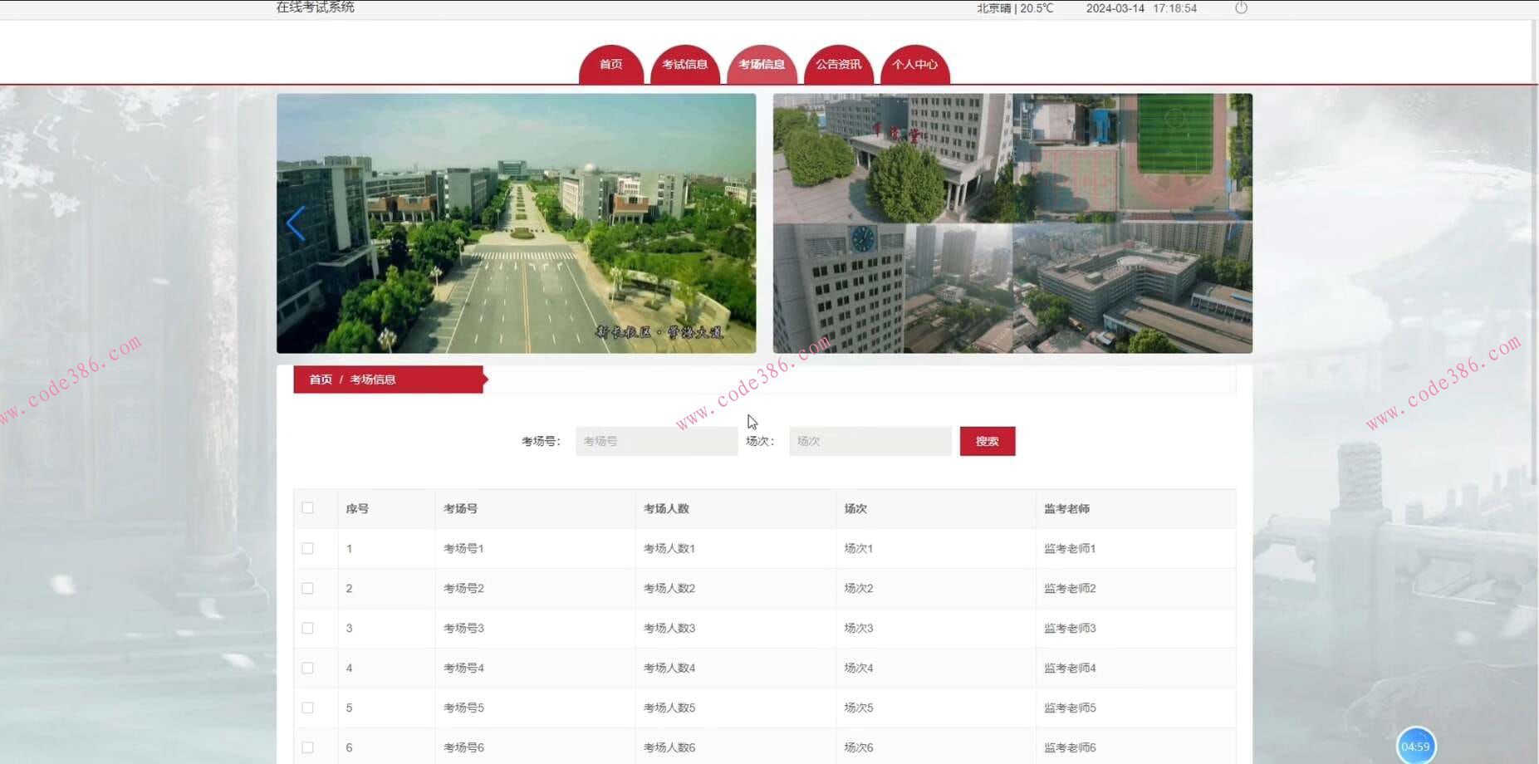Click the 首页 breadcrumb link

[x=321, y=380]
